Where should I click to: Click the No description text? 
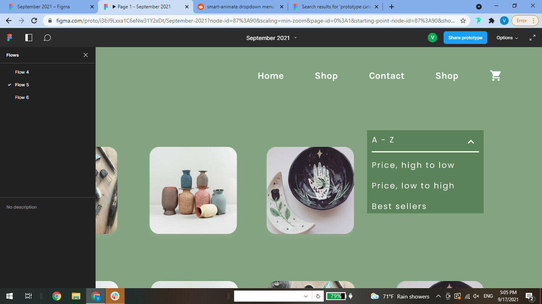click(x=21, y=207)
